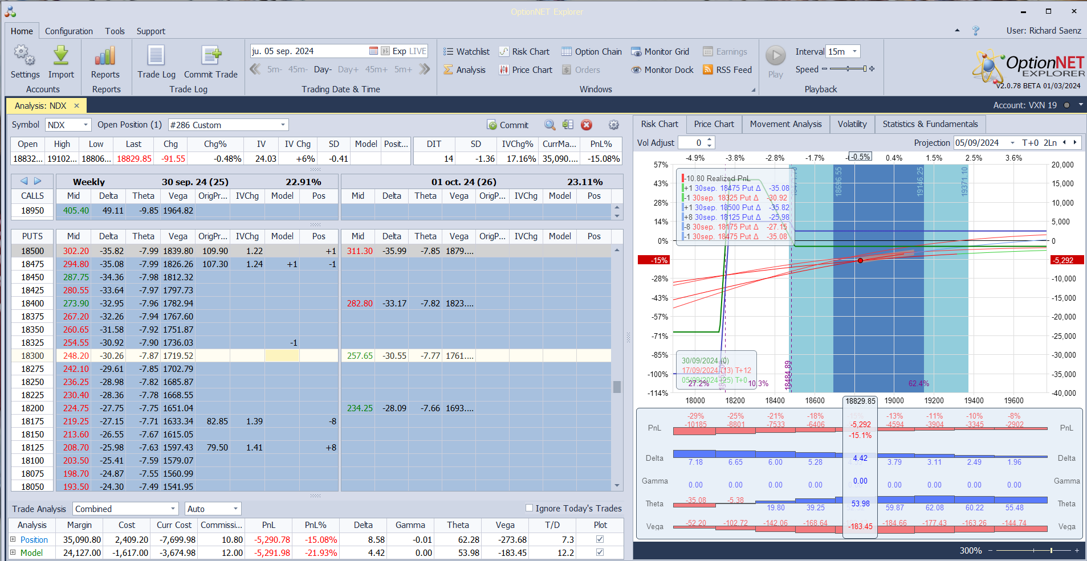The height and width of the screenshot is (561, 1087).
Task: Click the puts list vertical scrollbar thumb
Action: [x=617, y=387]
